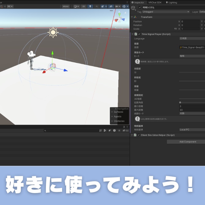
Task: Toggle scene effects (skybox, fog) icon
Action: click(102, 6)
